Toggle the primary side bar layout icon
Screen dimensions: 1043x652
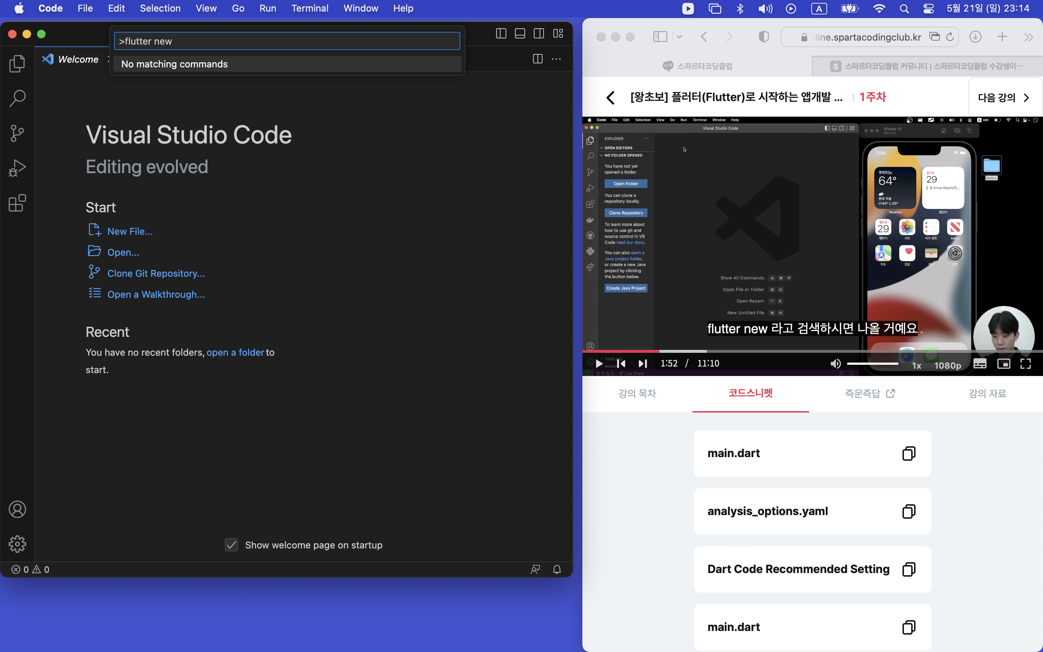pyautogui.click(x=501, y=34)
